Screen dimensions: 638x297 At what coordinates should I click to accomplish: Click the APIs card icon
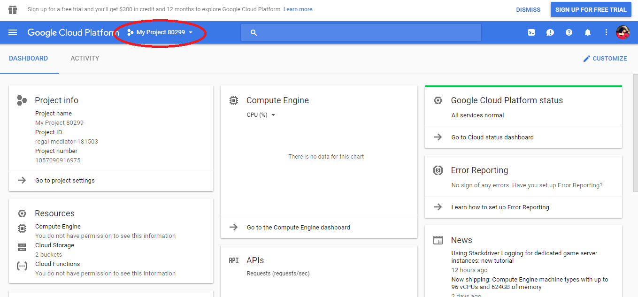click(233, 260)
